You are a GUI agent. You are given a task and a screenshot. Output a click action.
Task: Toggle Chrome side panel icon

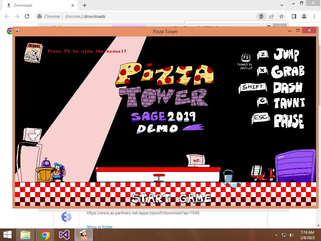(x=294, y=16)
